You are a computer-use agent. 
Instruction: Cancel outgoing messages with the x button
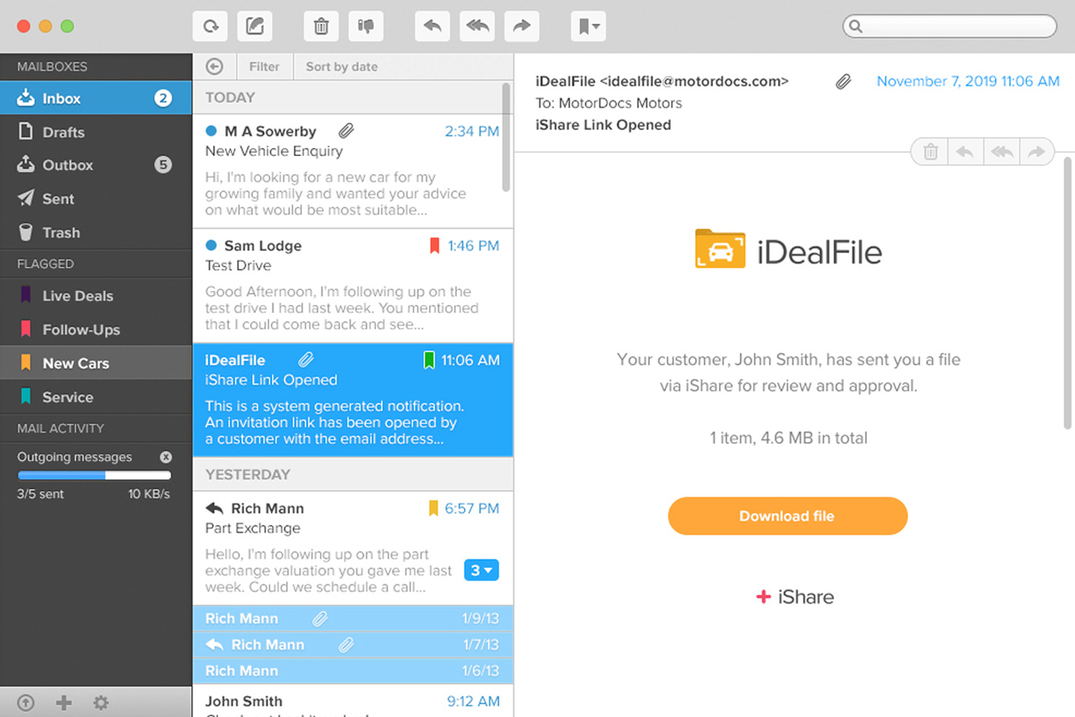166,457
